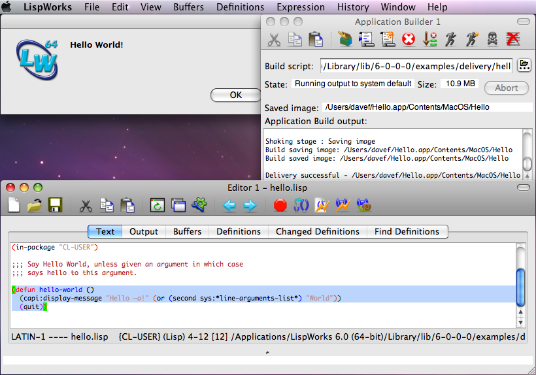Image resolution: width=536 pixels, height=375 pixels.
Task: Toggle the Application Builder toolbar pill button
Action: (x=524, y=22)
